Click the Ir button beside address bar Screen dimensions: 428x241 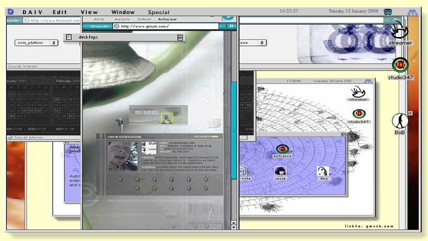[x=228, y=26]
